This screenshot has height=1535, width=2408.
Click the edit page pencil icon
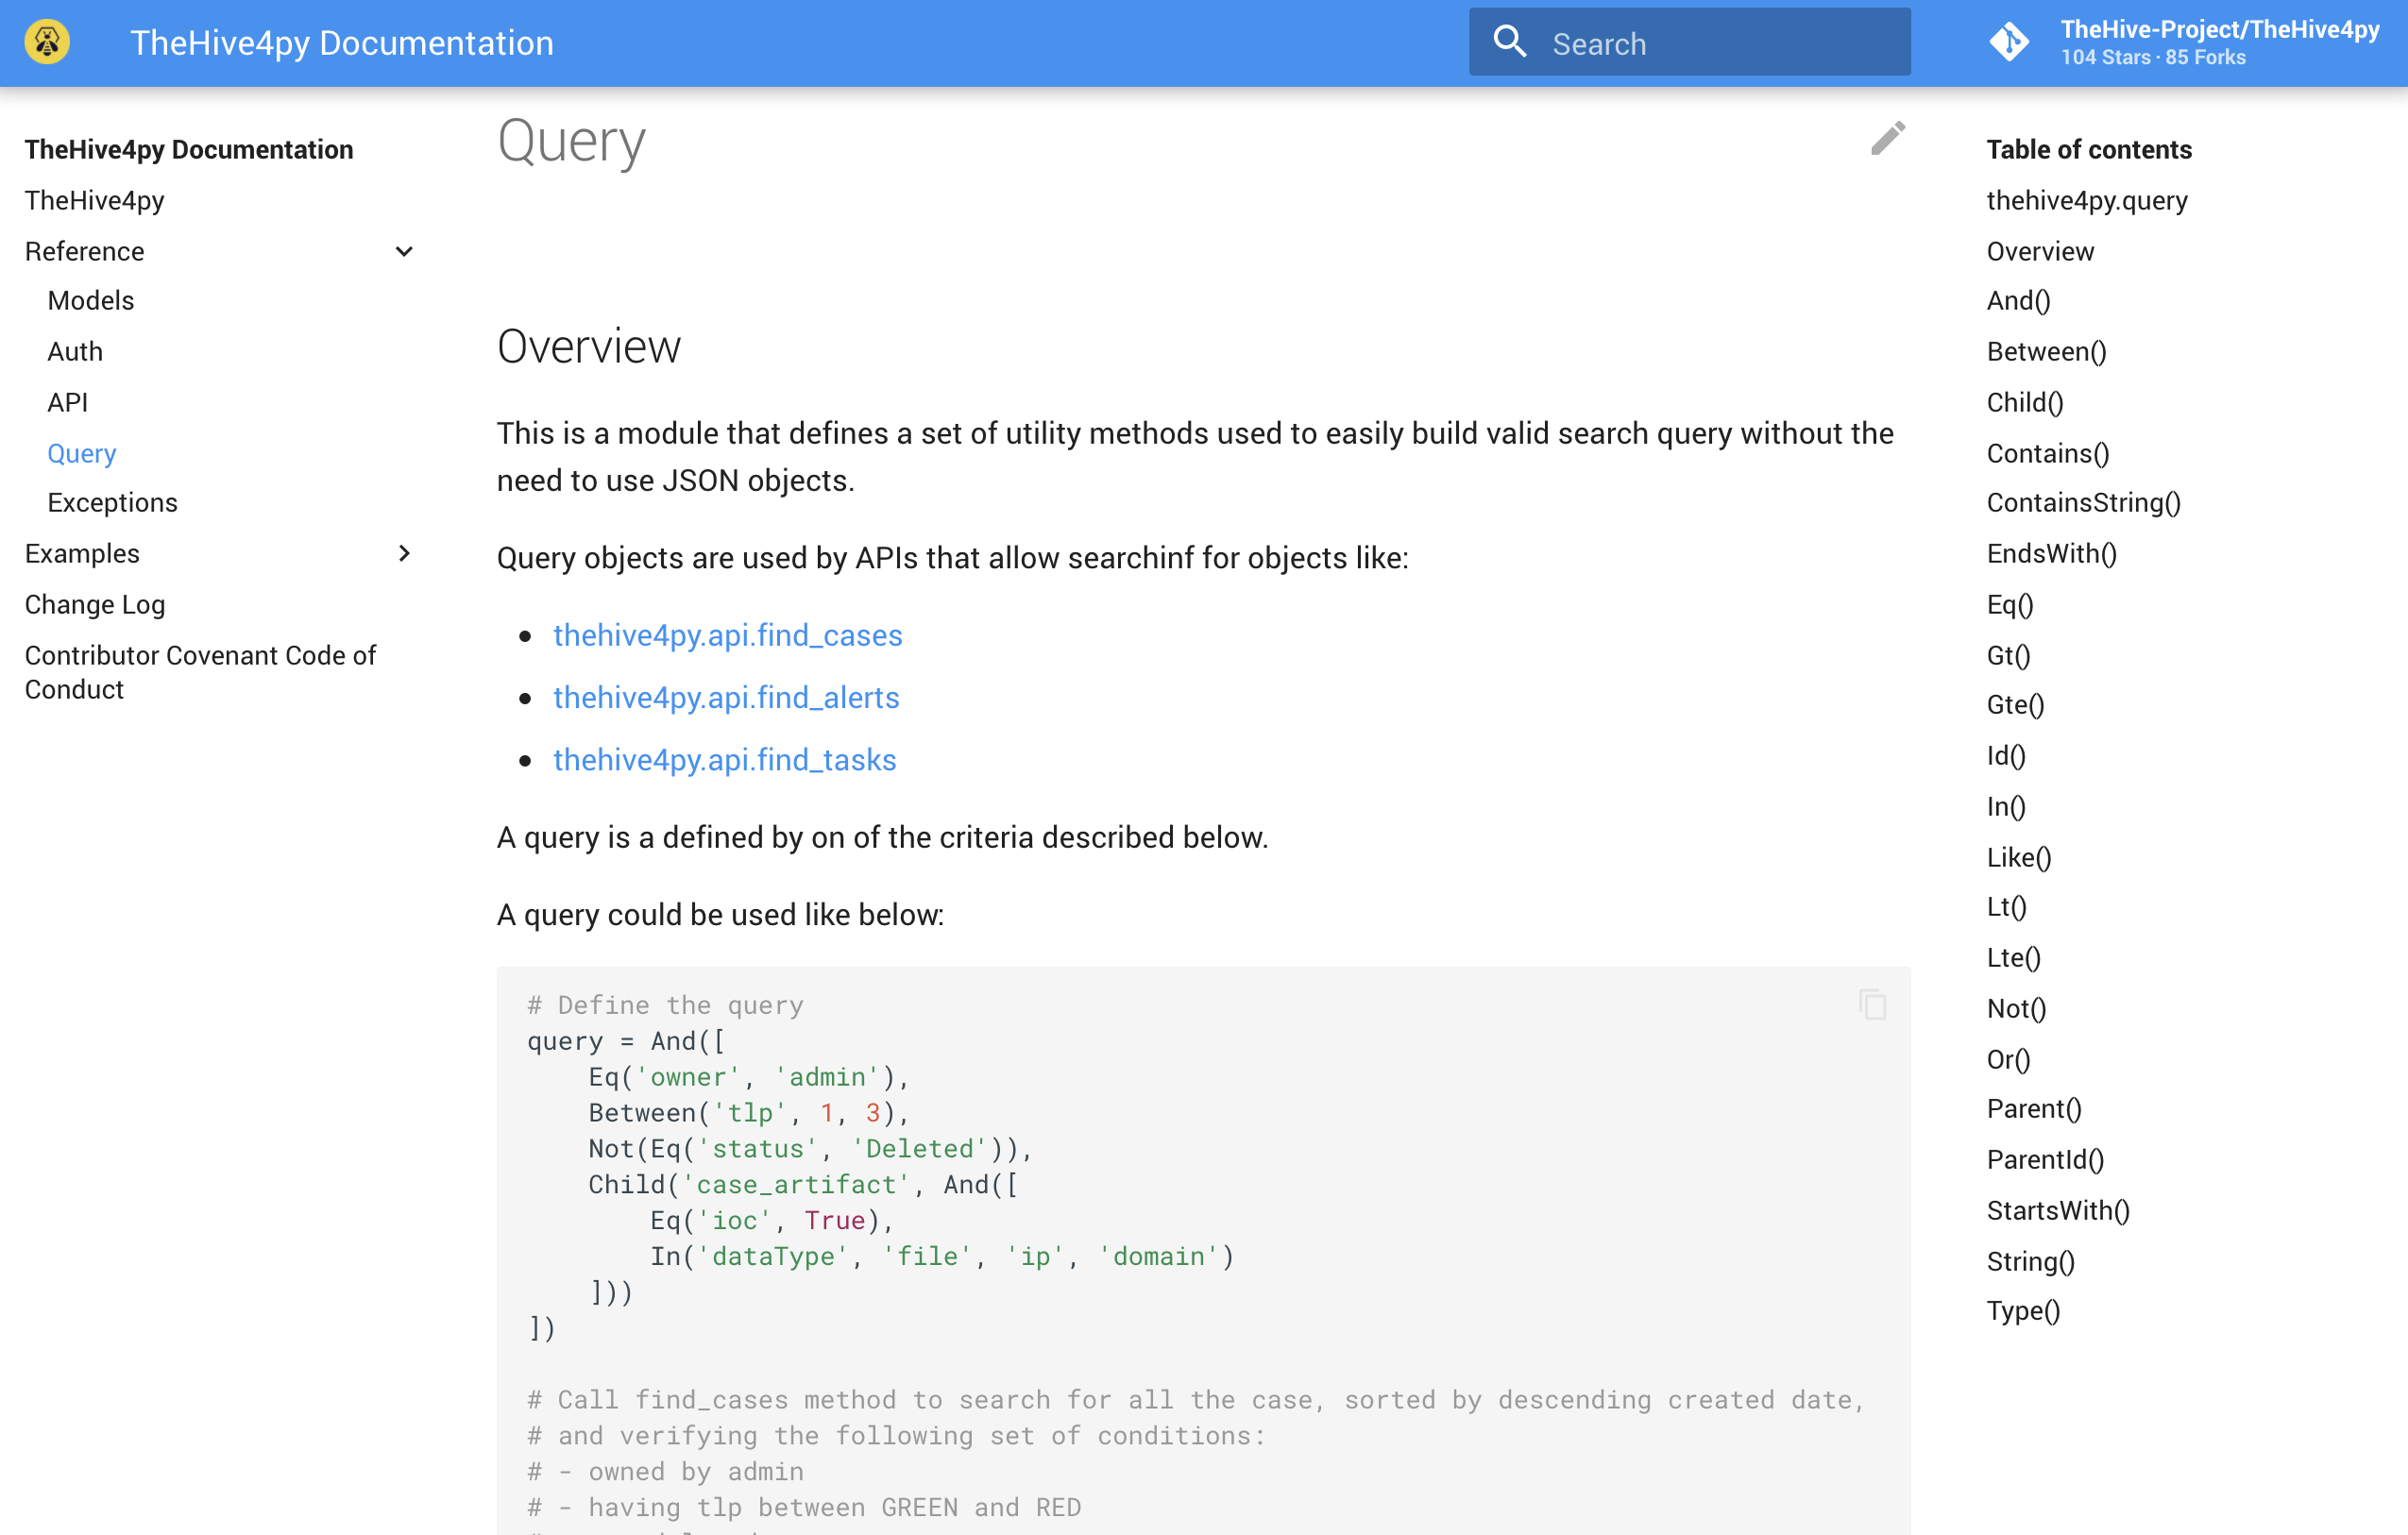tap(1888, 140)
